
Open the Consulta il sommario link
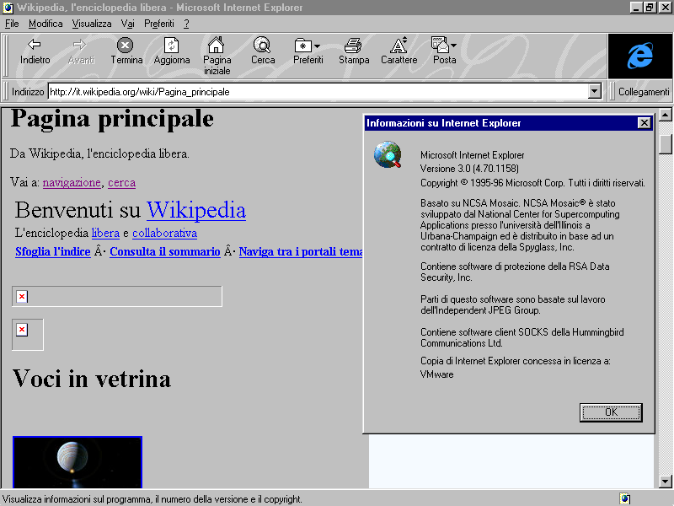(165, 251)
